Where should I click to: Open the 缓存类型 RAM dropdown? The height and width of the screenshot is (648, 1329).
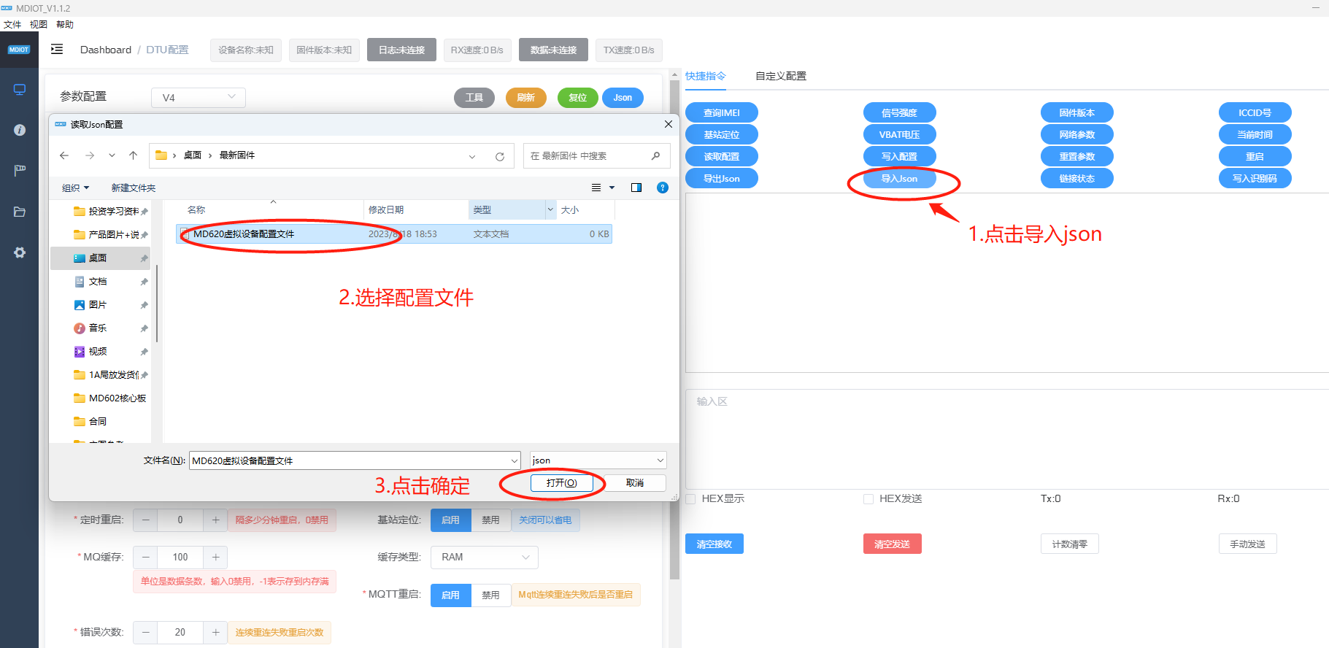[x=484, y=558]
